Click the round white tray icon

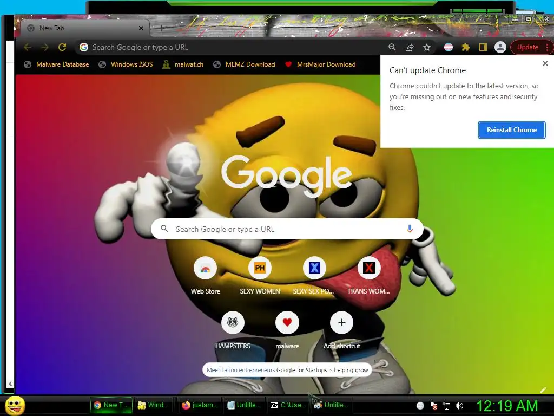[420, 406]
